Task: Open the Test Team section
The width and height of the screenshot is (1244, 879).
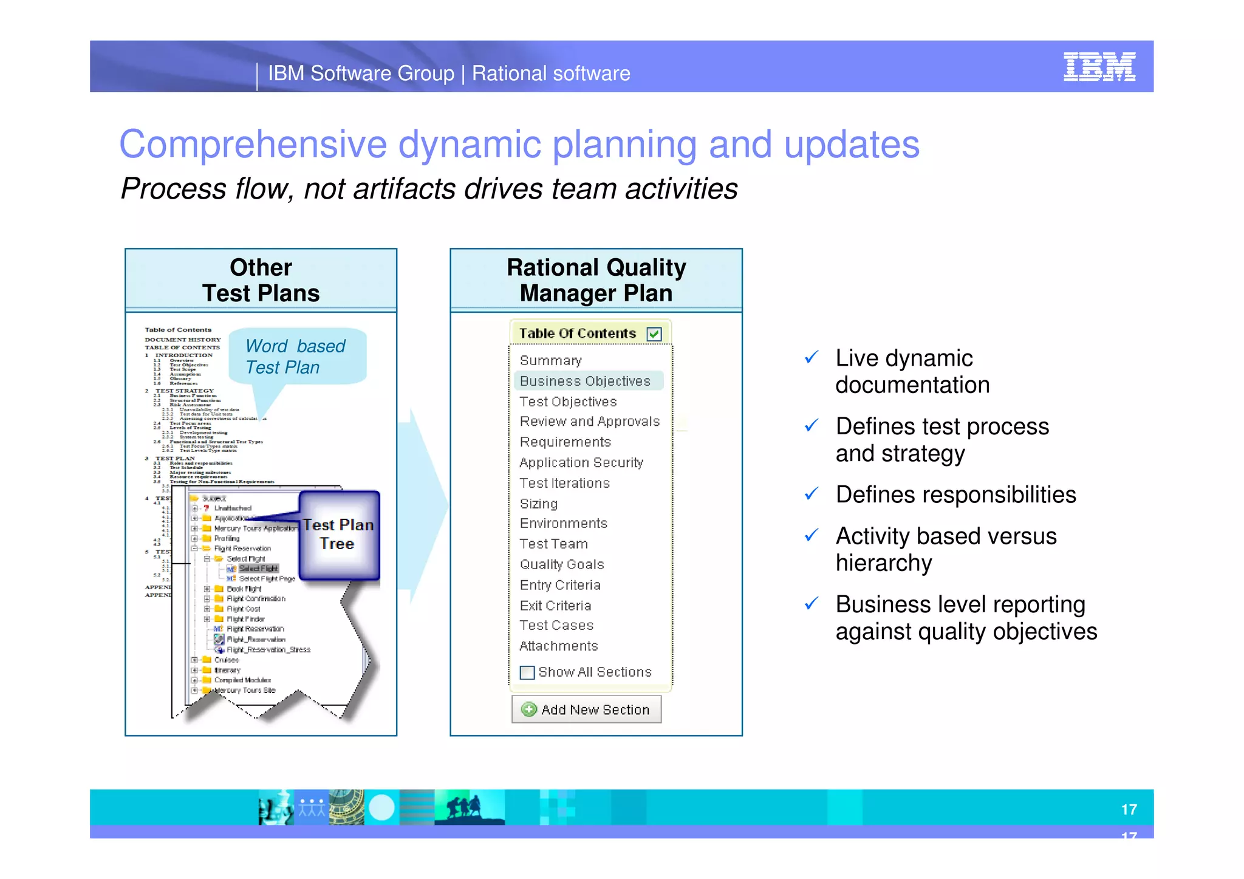Action: (x=553, y=544)
